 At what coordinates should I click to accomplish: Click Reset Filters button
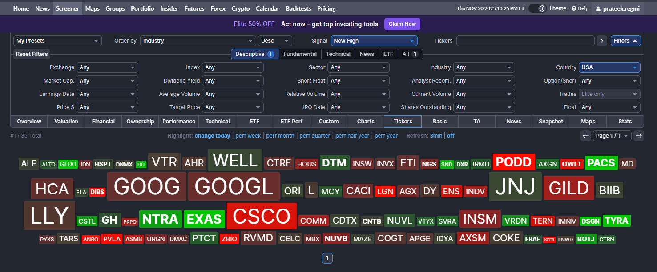point(32,54)
